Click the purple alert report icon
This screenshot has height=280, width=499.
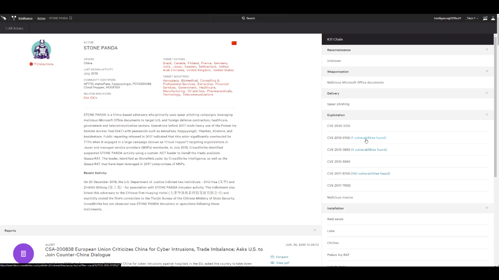point(23,254)
